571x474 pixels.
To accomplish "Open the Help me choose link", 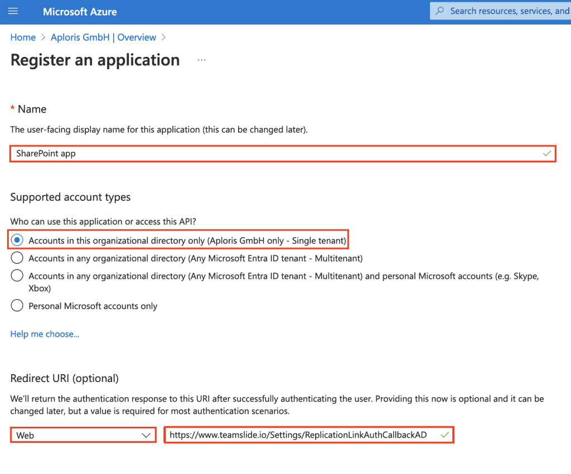I will [x=45, y=334].
